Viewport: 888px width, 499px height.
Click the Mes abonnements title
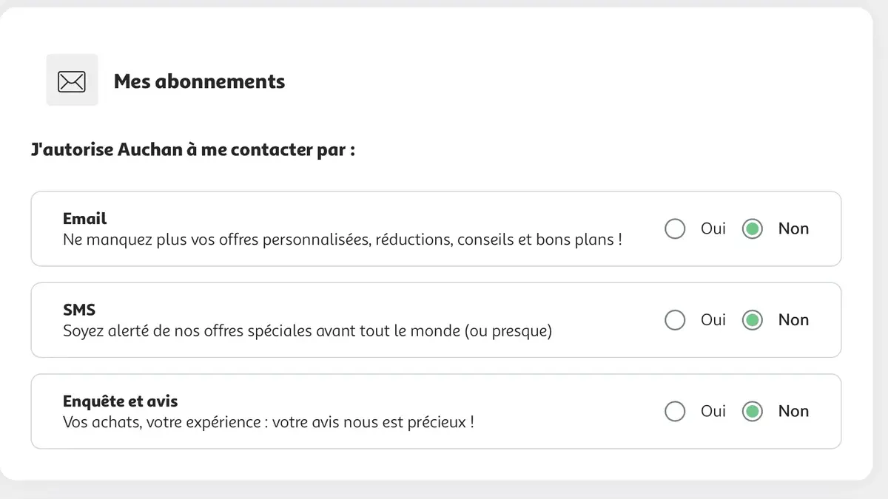point(198,81)
